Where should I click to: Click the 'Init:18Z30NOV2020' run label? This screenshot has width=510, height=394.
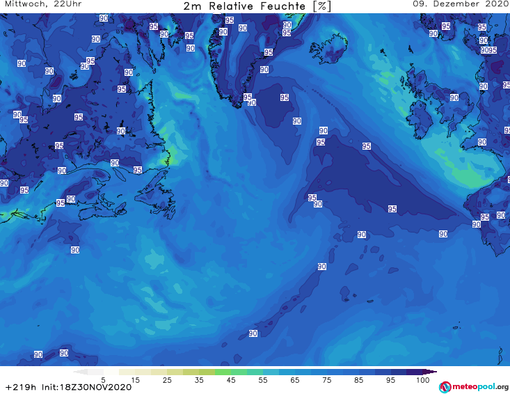coord(86,387)
